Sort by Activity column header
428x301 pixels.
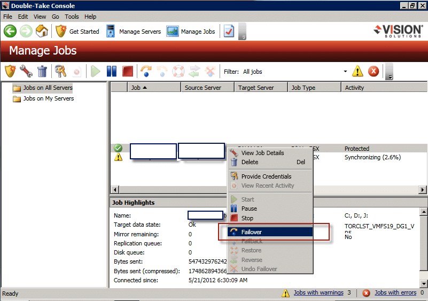point(384,87)
